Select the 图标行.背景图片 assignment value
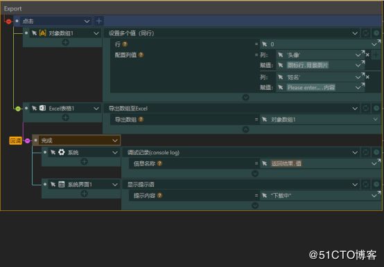384x267 pixels. (x=308, y=65)
